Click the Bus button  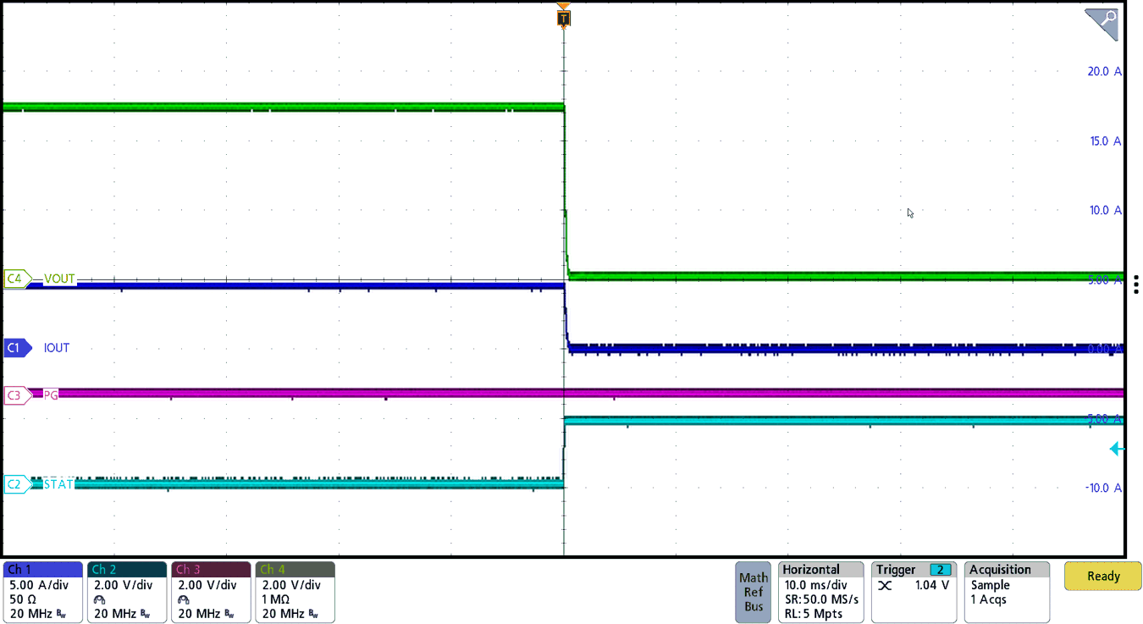click(753, 604)
